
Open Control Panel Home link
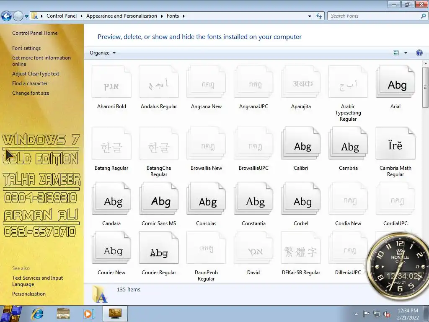[x=35, y=33]
